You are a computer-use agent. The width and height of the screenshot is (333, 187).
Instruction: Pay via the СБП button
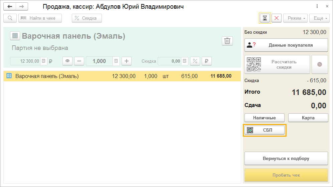click(265, 130)
